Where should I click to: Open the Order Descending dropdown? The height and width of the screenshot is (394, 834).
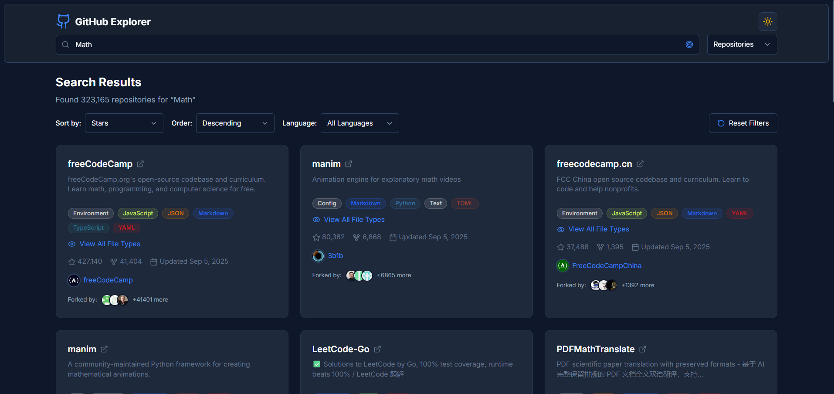click(235, 123)
